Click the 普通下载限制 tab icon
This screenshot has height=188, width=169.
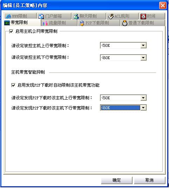tap(125, 23)
